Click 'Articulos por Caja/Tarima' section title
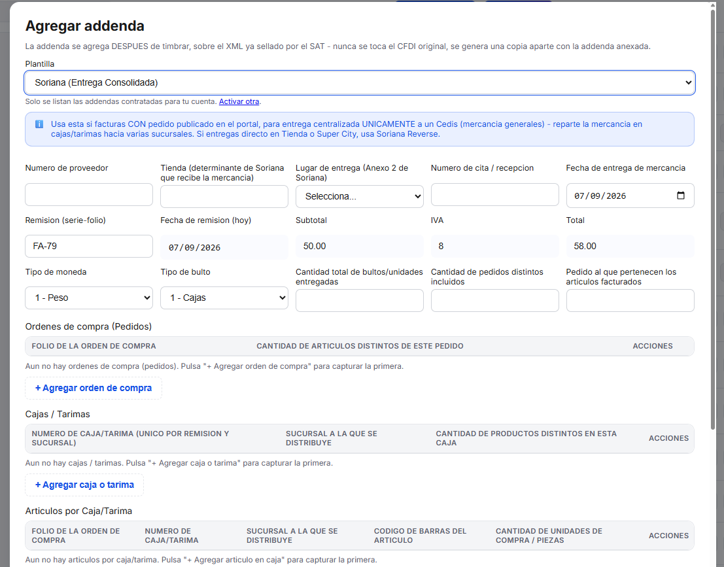 point(78,511)
